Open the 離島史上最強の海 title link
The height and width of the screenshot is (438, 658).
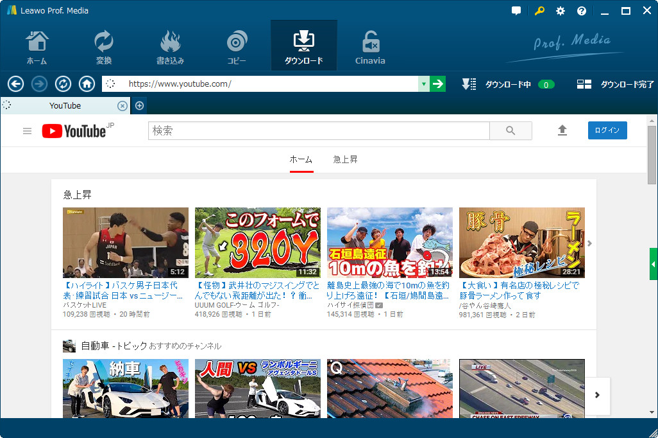point(388,290)
